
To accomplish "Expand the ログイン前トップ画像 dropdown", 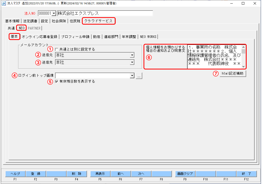I will point(132,76).
